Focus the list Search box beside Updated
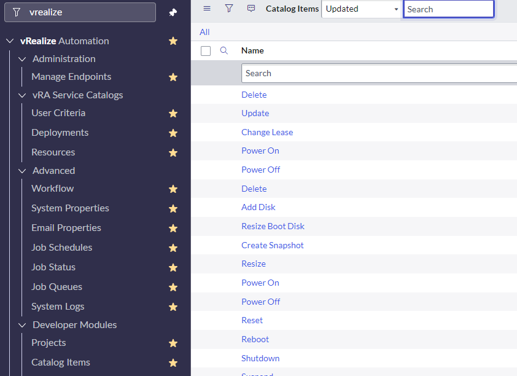 click(448, 9)
